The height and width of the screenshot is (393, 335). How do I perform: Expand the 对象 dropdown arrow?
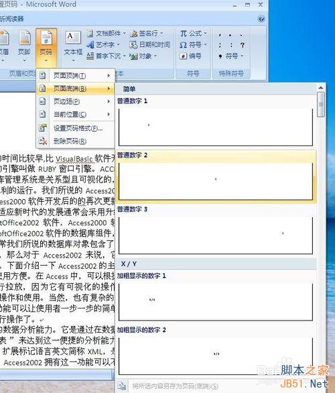coord(155,56)
